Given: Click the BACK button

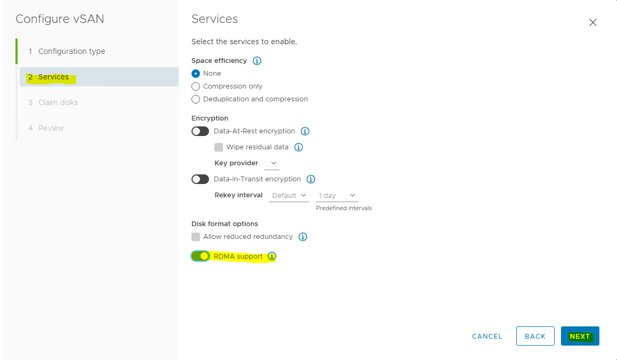Looking at the screenshot, I should pos(535,336).
